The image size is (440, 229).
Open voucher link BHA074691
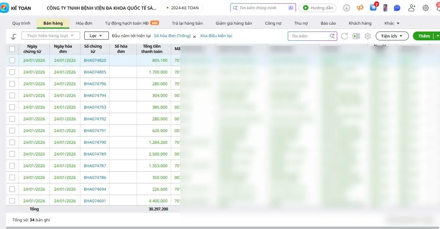95,201
